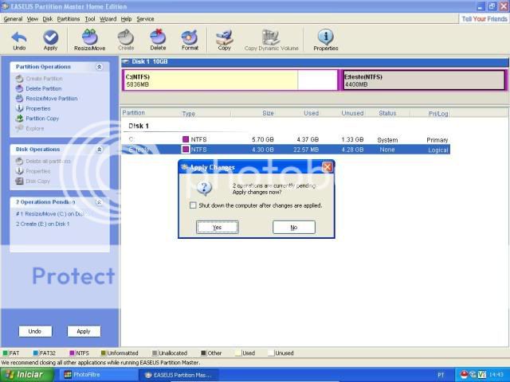Select the E:teste(NTFS) partition block in disk map
Image resolution: width=510 pixels, height=382 pixels.
tap(424, 80)
